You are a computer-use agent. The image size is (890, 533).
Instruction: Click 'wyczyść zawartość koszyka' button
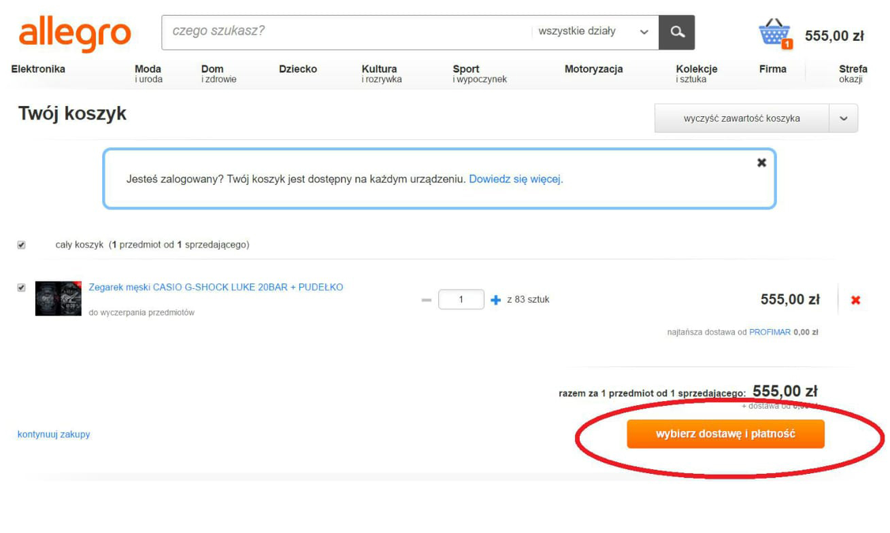742,118
